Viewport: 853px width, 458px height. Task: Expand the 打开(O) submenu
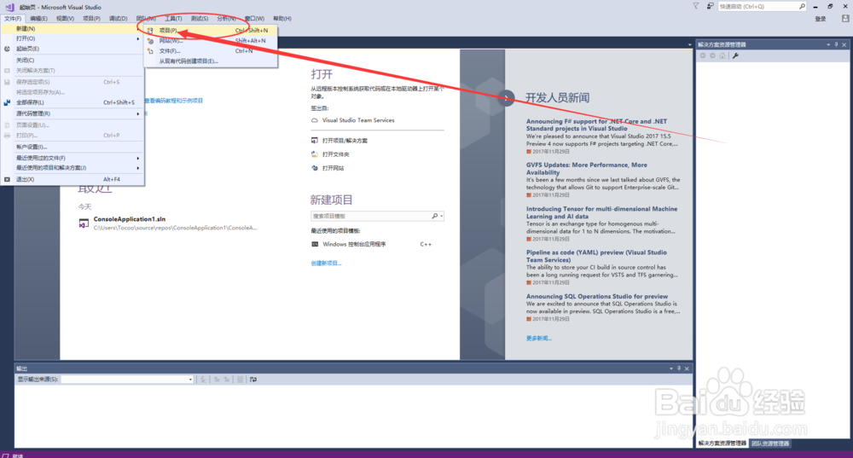click(138, 38)
